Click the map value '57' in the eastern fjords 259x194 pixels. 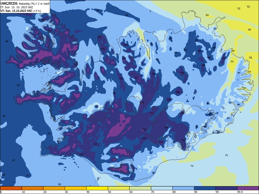[244, 88]
